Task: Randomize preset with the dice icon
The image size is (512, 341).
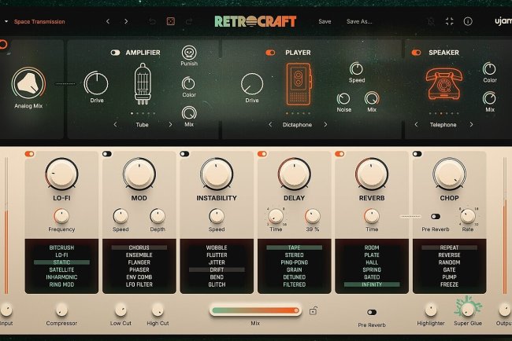Action: 170,21
